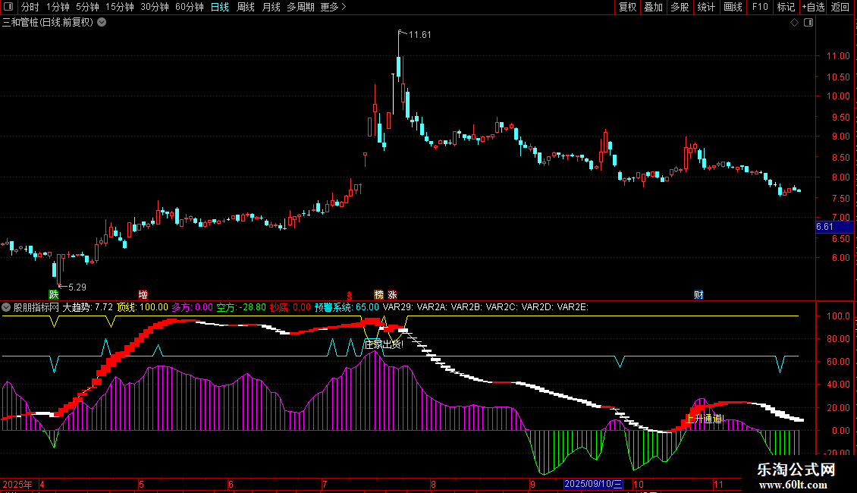Image resolution: width=857 pixels, height=493 pixels.
Task: Toggle 多股 multi-stock view
Action: (679, 7)
